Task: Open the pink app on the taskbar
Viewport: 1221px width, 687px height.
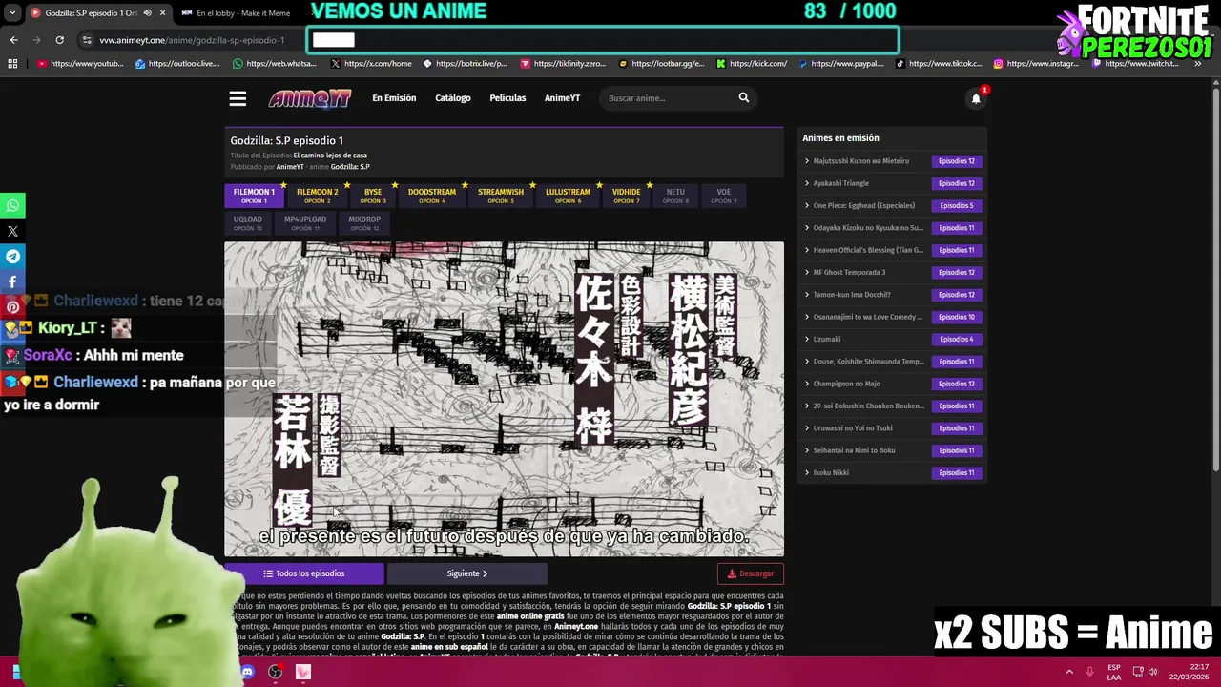Action: coord(303,672)
